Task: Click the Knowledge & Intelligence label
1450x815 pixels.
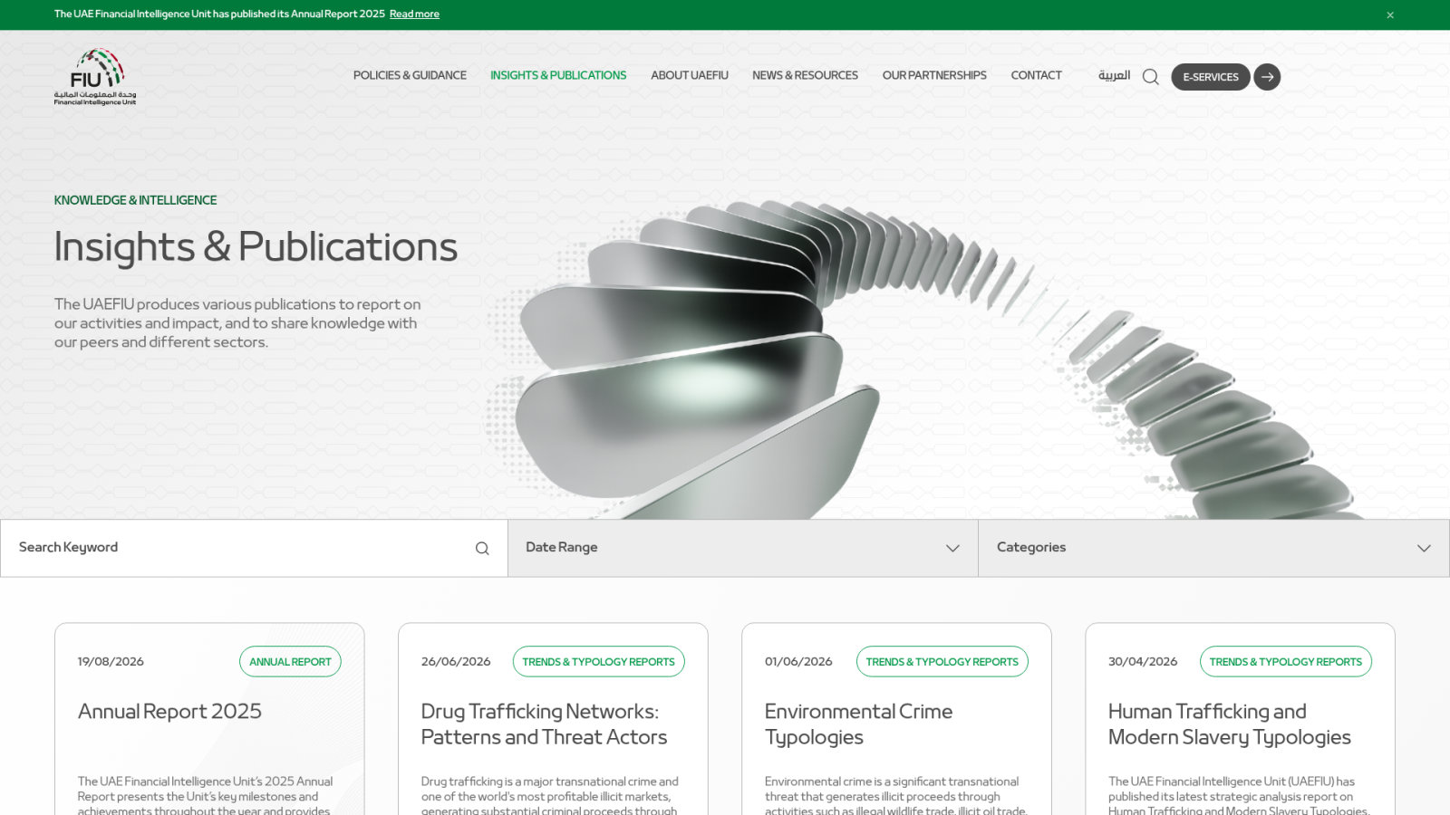Action: click(x=135, y=200)
